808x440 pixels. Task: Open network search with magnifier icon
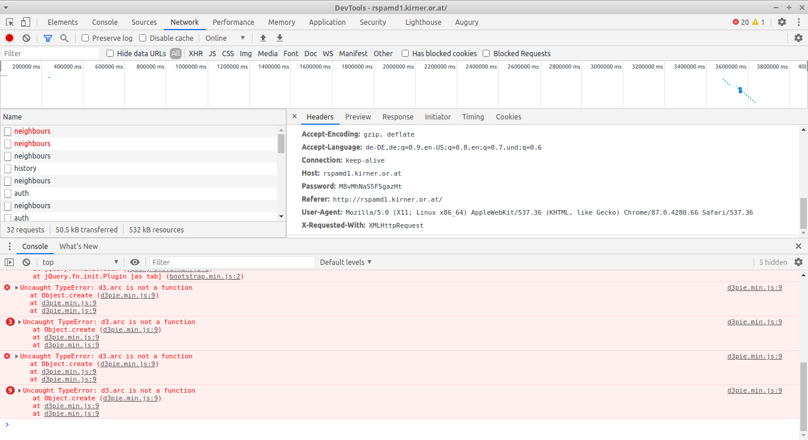click(x=64, y=38)
